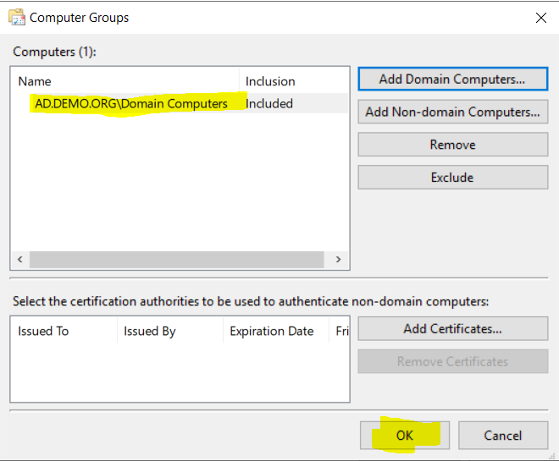The width and height of the screenshot is (559, 461).
Task: Click the Exclude button
Action: pyautogui.click(x=453, y=178)
